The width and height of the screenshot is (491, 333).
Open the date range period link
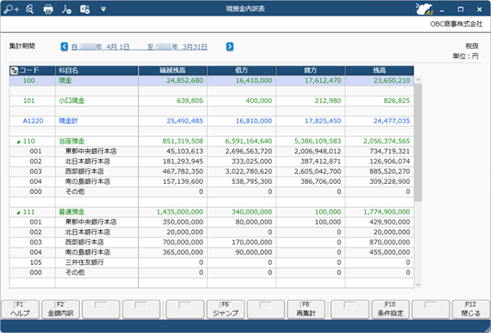coord(140,47)
